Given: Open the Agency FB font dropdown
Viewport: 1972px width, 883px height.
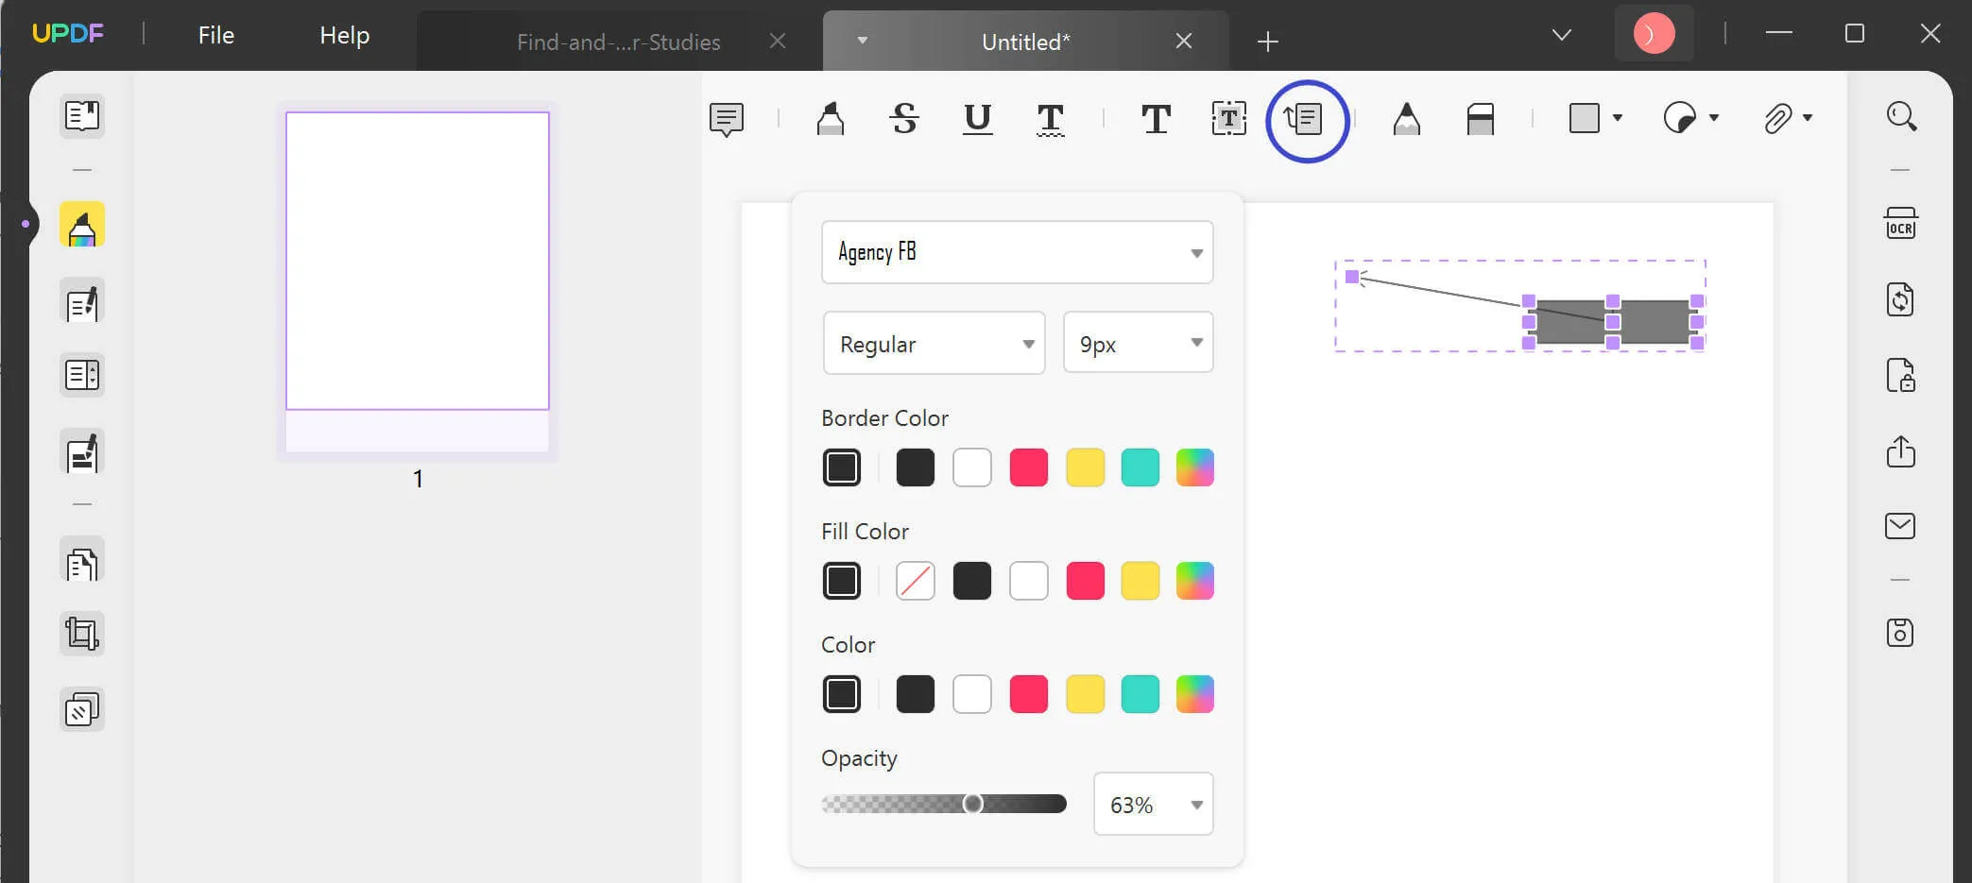Looking at the screenshot, I should pos(1017,252).
